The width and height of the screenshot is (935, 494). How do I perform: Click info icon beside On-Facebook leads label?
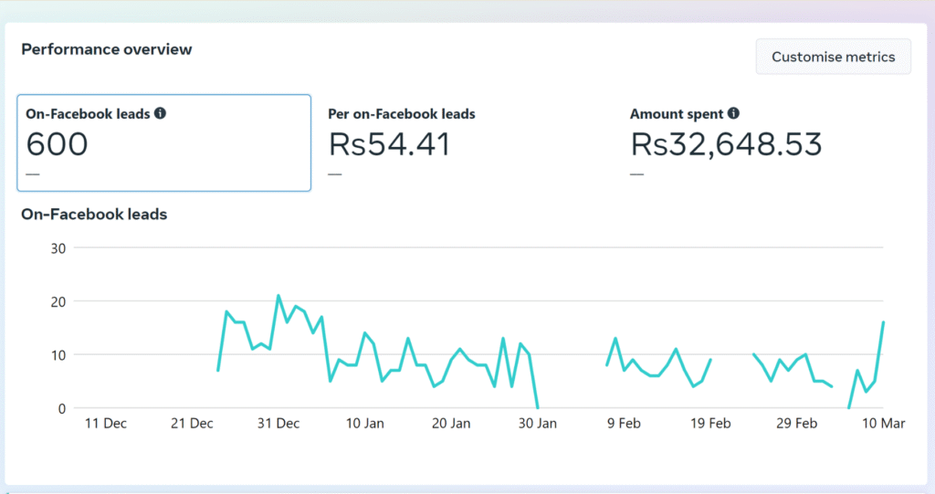point(161,114)
